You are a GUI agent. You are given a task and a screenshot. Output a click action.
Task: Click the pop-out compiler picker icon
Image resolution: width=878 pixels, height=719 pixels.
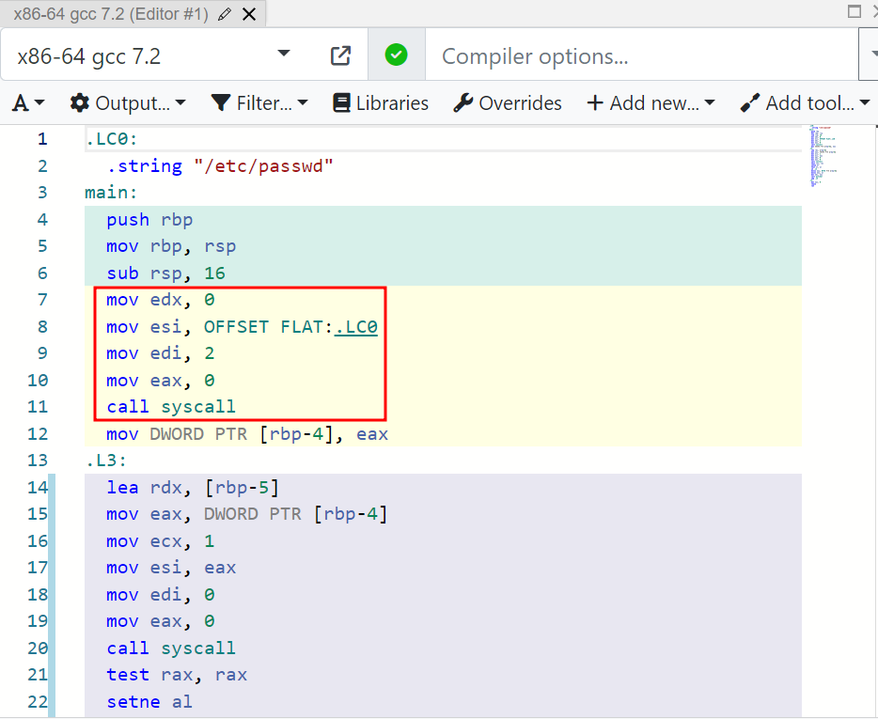click(341, 56)
